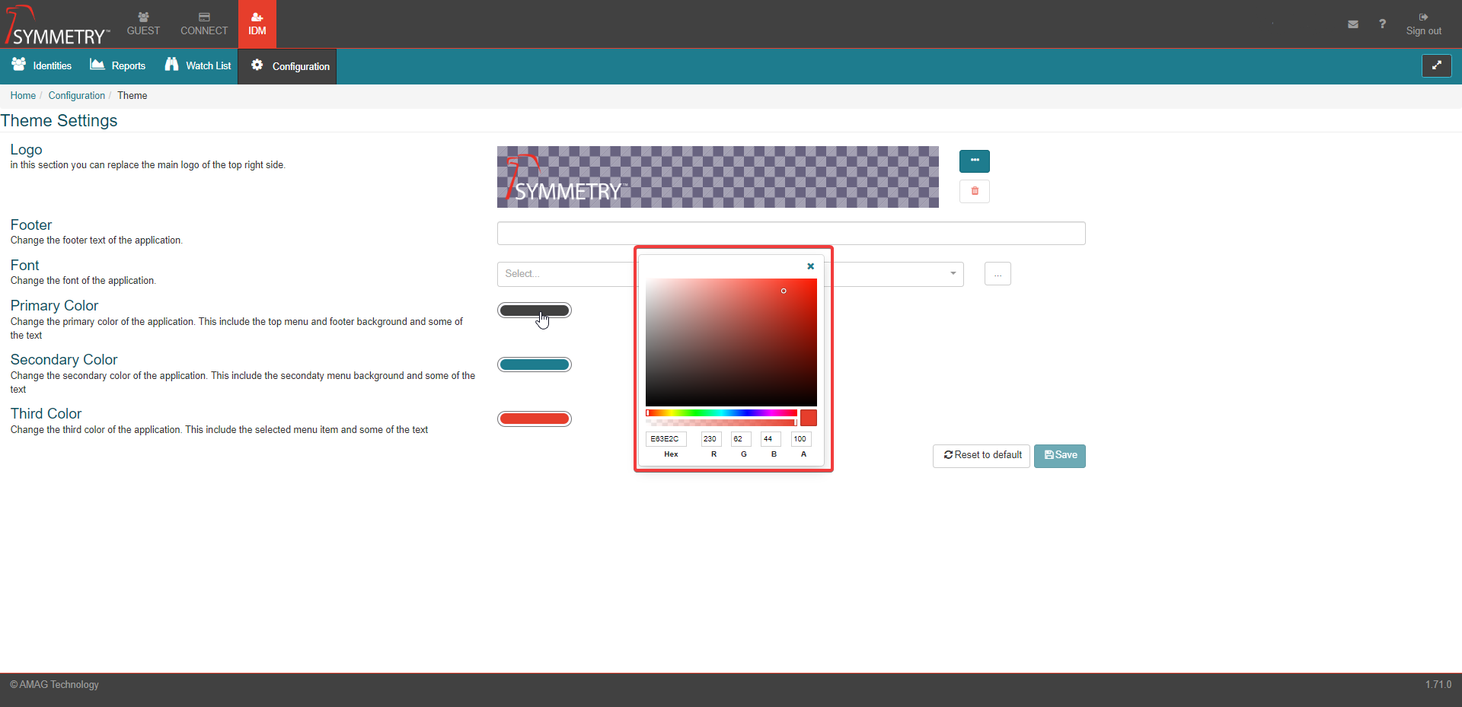Focus the footer text input field
The height and width of the screenshot is (707, 1462).
point(791,233)
